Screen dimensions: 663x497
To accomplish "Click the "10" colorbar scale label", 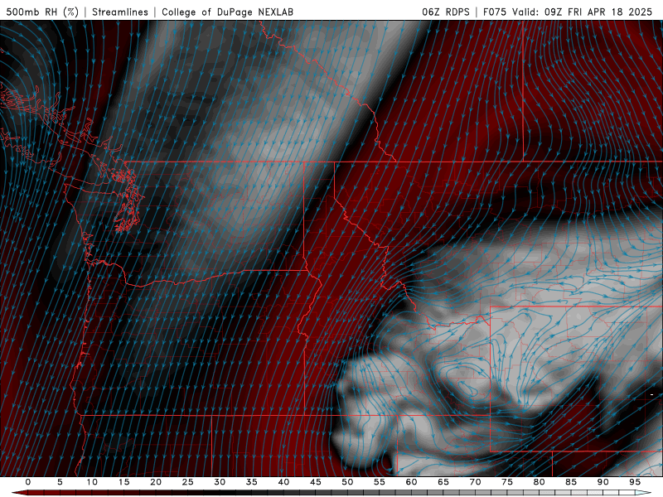I will click(x=92, y=482).
